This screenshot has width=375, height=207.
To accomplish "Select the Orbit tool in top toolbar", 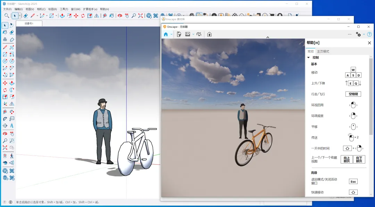I will pos(120,16).
